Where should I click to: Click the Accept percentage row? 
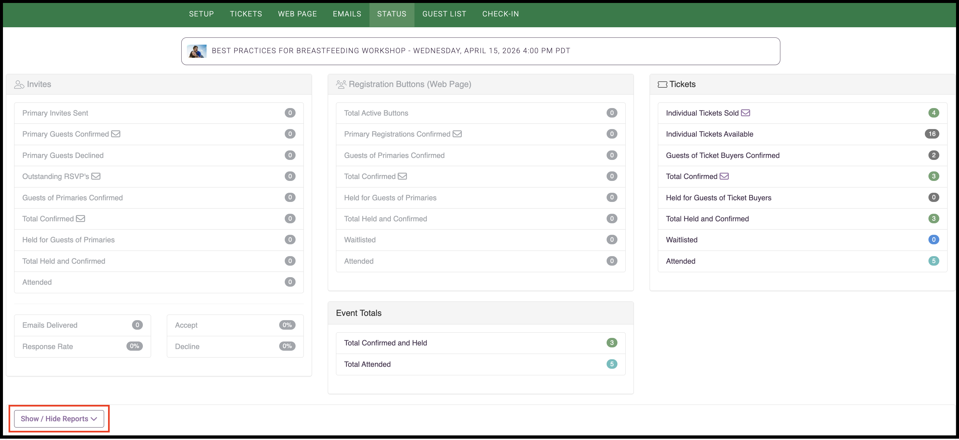pyautogui.click(x=235, y=325)
